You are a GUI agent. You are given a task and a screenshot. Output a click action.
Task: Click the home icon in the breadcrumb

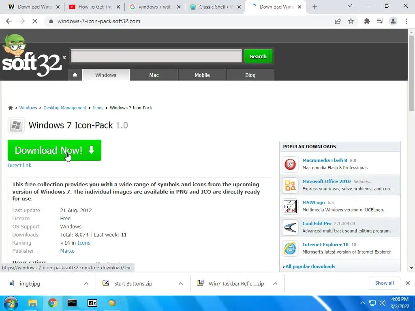click(x=10, y=108)
